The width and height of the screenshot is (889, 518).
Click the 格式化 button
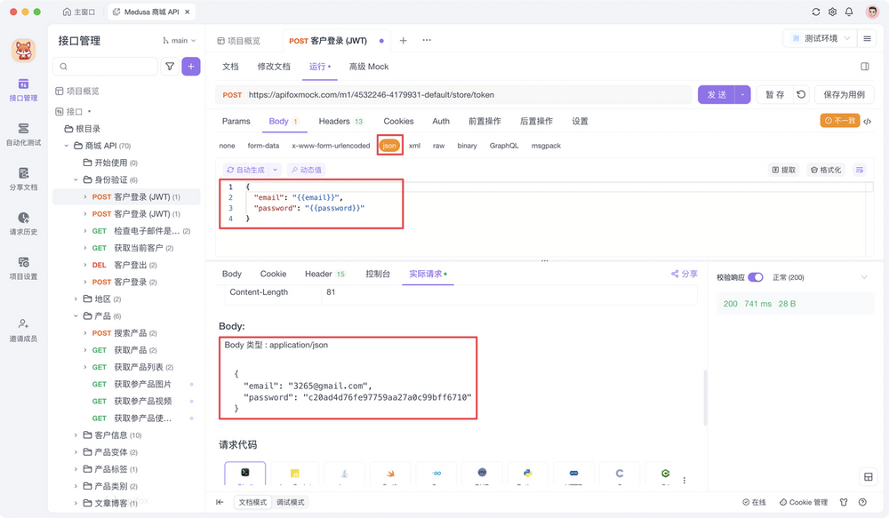[x=824, y=170]
